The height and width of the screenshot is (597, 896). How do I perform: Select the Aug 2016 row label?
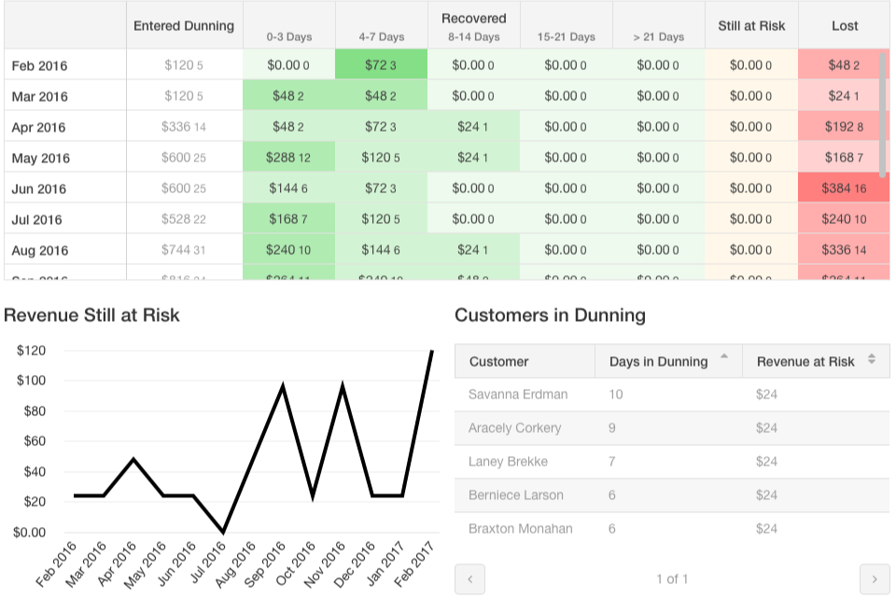(x=40, y=250)
